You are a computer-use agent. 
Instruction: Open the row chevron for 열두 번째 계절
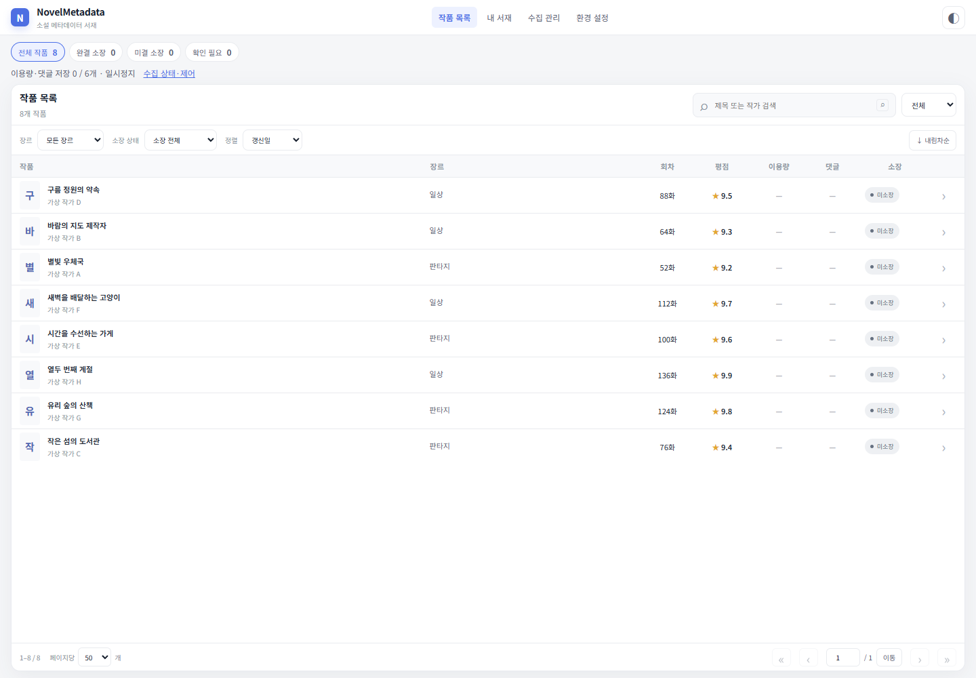click(x=943, y=376)
